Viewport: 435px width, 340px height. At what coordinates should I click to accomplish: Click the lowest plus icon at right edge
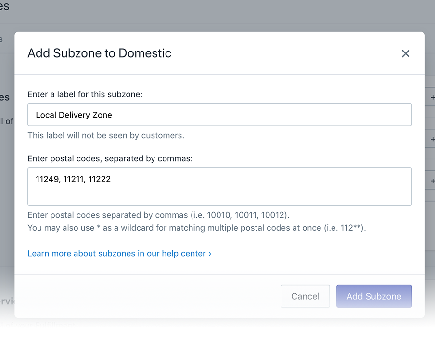(432, 181)
